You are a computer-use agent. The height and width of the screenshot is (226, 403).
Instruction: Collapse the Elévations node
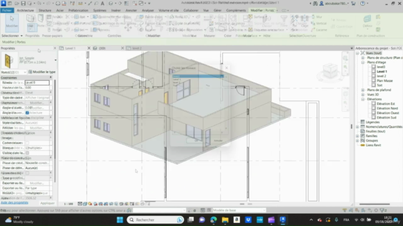click(x=363, y=99)
